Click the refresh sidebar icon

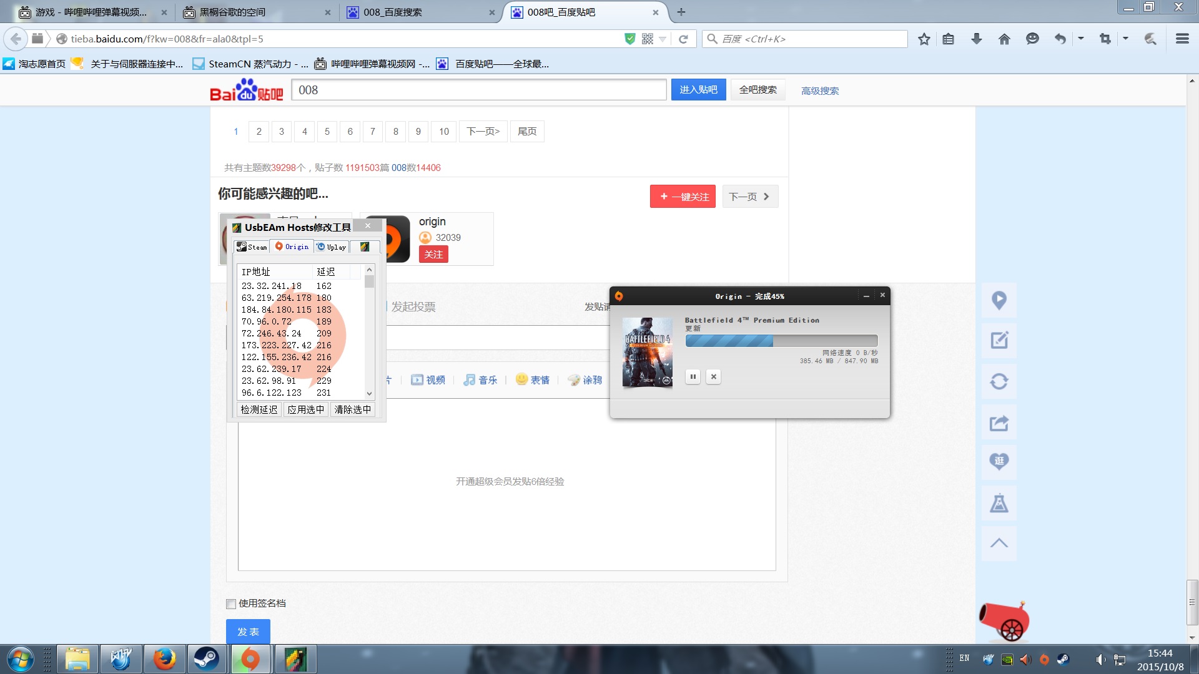pyautogui.click(x=999, y=381)
